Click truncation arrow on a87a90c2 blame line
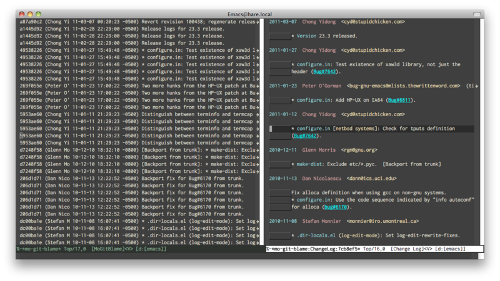 (257, 22)
